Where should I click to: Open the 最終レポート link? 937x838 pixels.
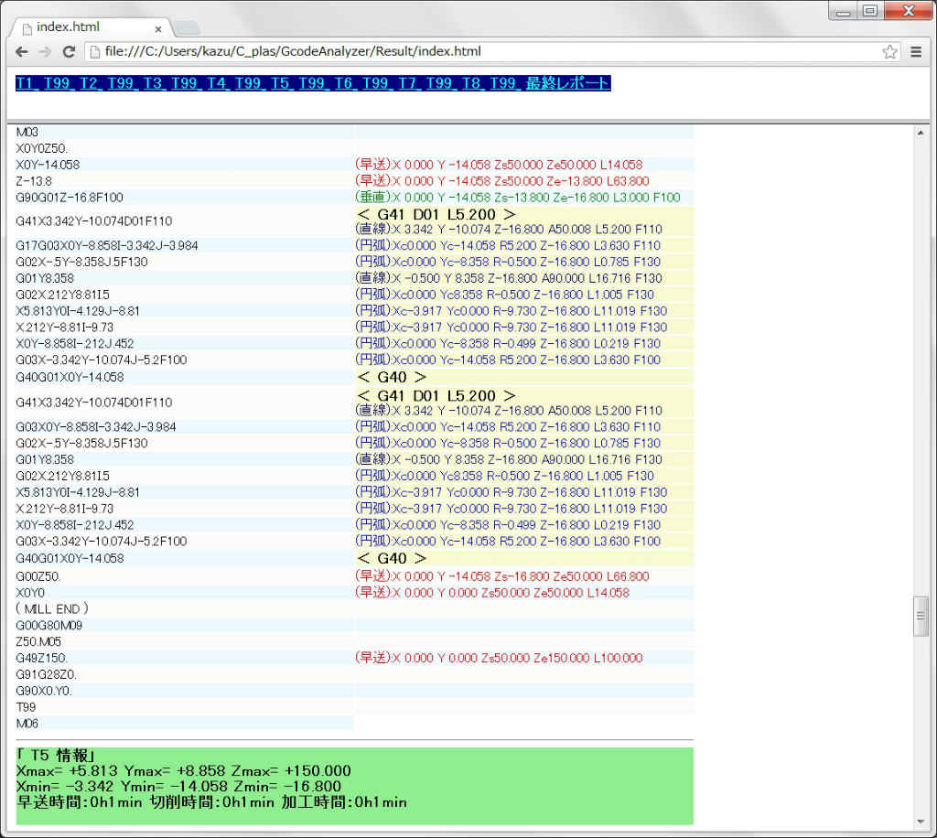[567, 83]
